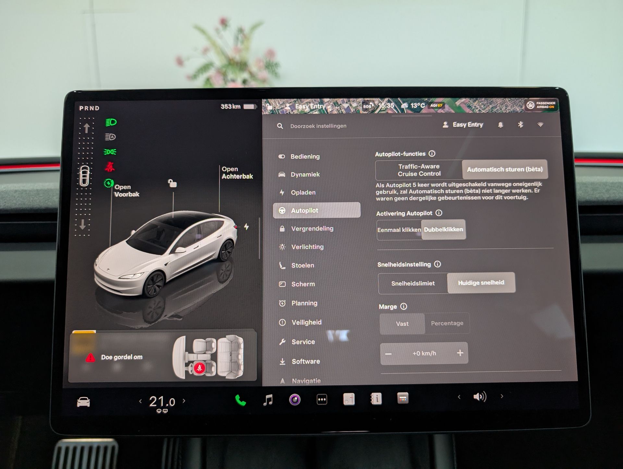The image size is (623, 469).
Task: Open the three-dots app launcher
Action: click(322, 400)
